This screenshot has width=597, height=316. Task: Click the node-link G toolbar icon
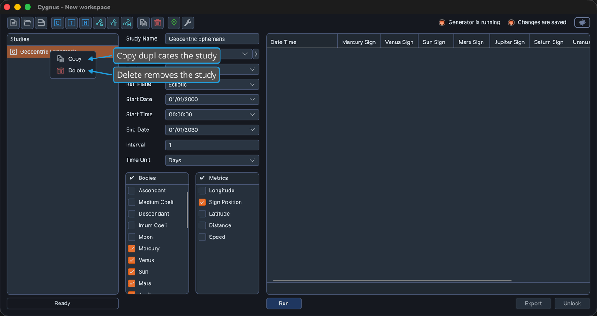click(x=99, y=23)
